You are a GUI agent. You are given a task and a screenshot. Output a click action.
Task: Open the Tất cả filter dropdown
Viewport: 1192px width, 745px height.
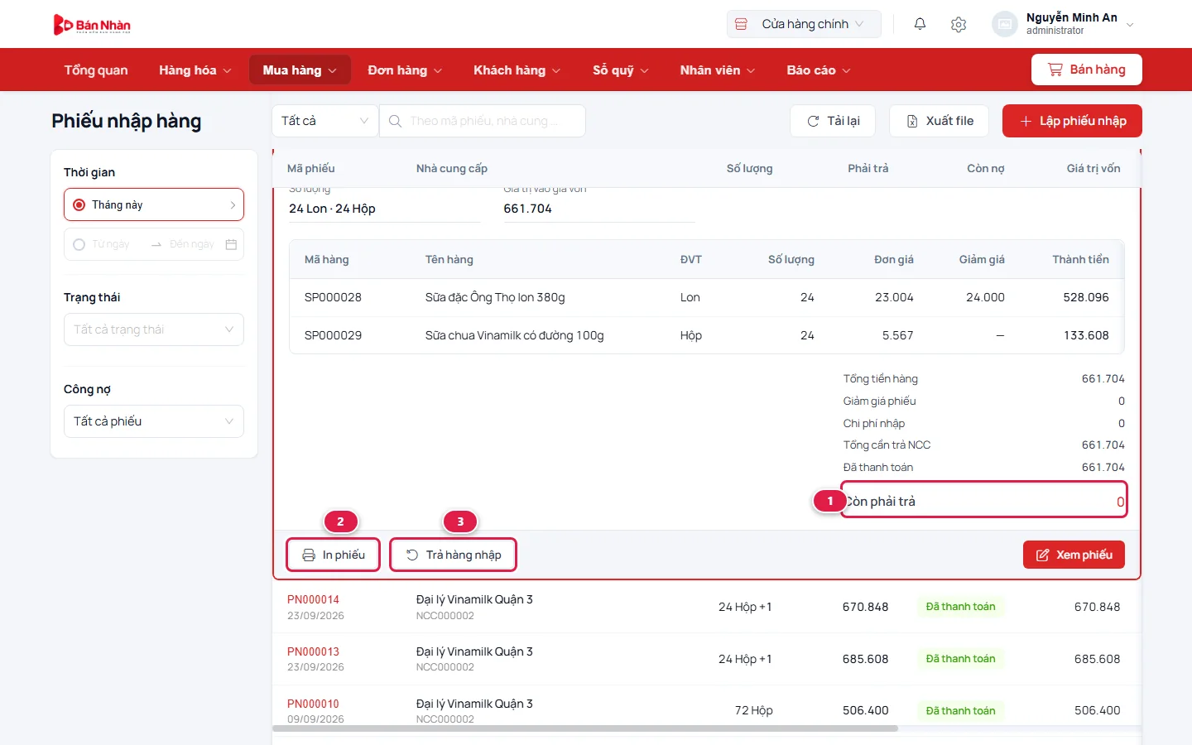324,121
